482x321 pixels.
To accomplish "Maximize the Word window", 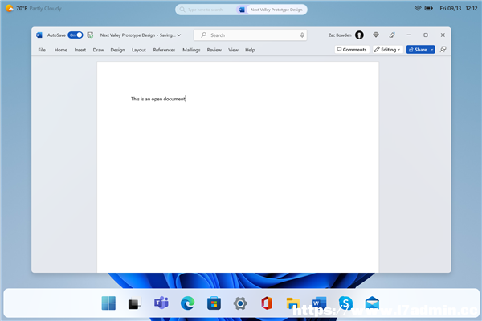I will pos(426,35).
